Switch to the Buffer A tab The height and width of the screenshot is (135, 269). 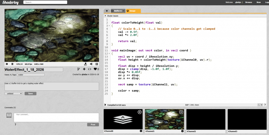[118, 11]
